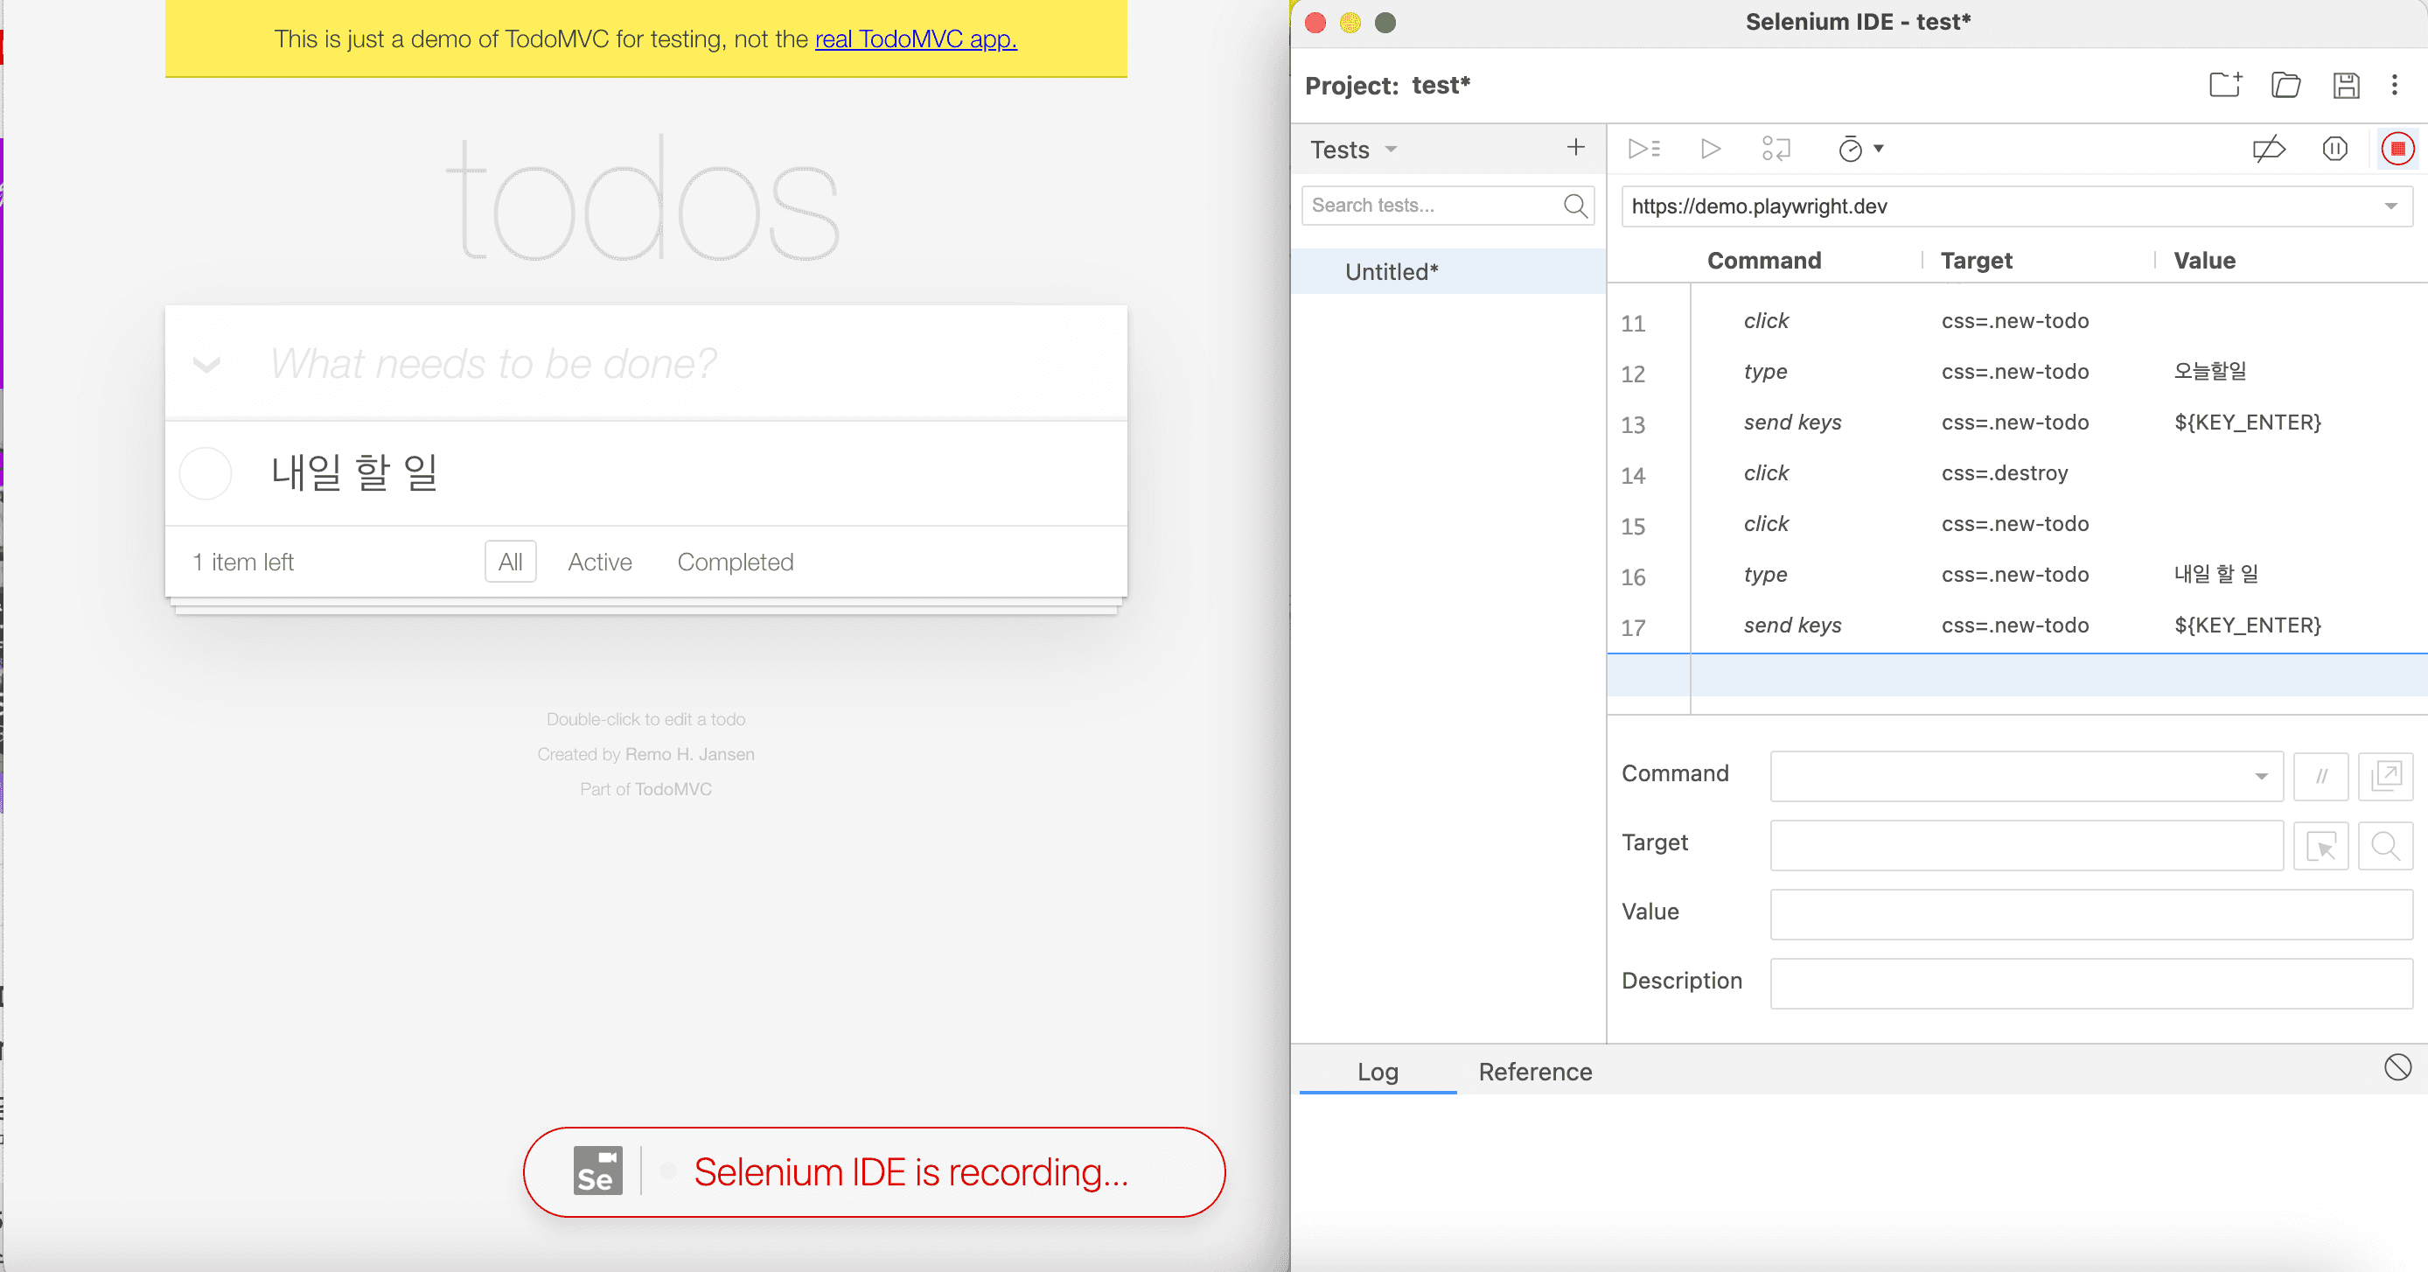Check the circle beside 내일 할 일 todo
This screenshot has height=1272, width=2428.
[x=206, y=472]
